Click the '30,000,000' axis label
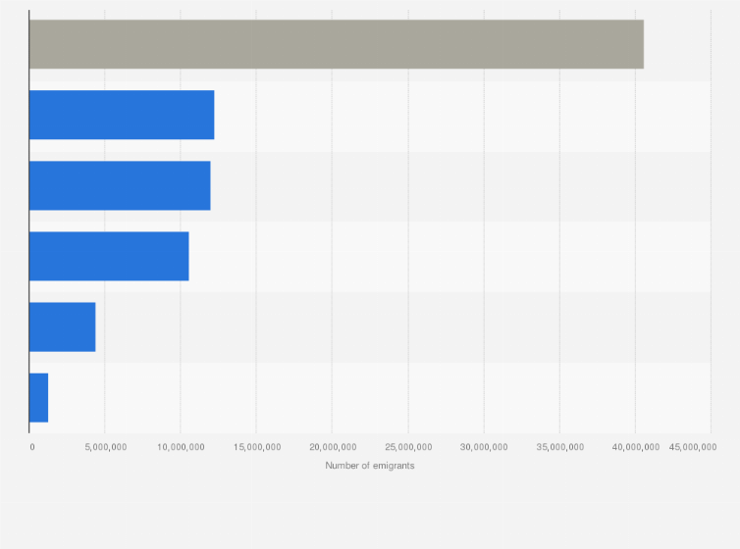 pos(484,447)
